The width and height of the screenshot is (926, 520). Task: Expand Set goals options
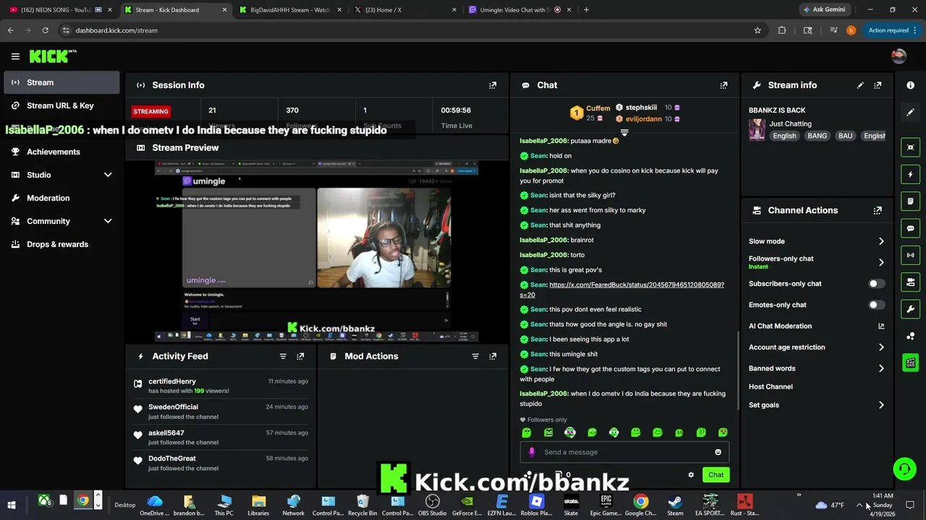click(881, 405)
